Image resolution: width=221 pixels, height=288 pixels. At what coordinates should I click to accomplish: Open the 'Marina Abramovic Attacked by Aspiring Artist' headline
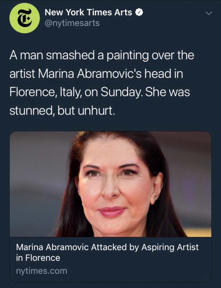point(107,247)
